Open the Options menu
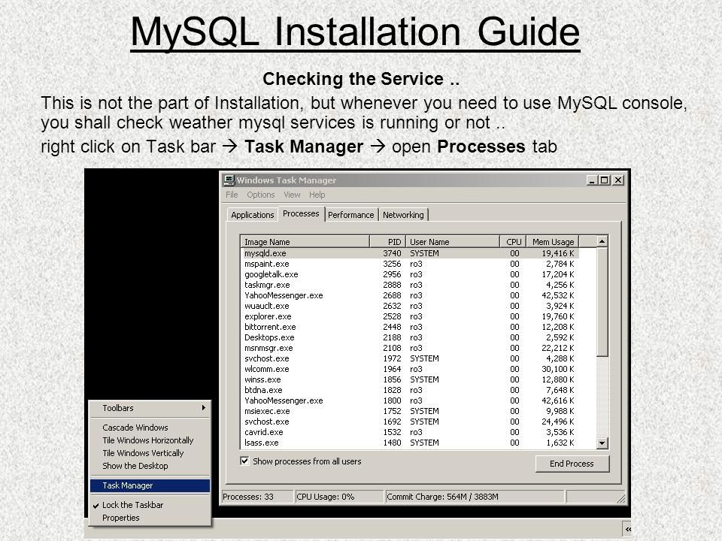Image resolution: width=722 pixels, height=541 pixels. pyautogui.click(x=261, y=195)
